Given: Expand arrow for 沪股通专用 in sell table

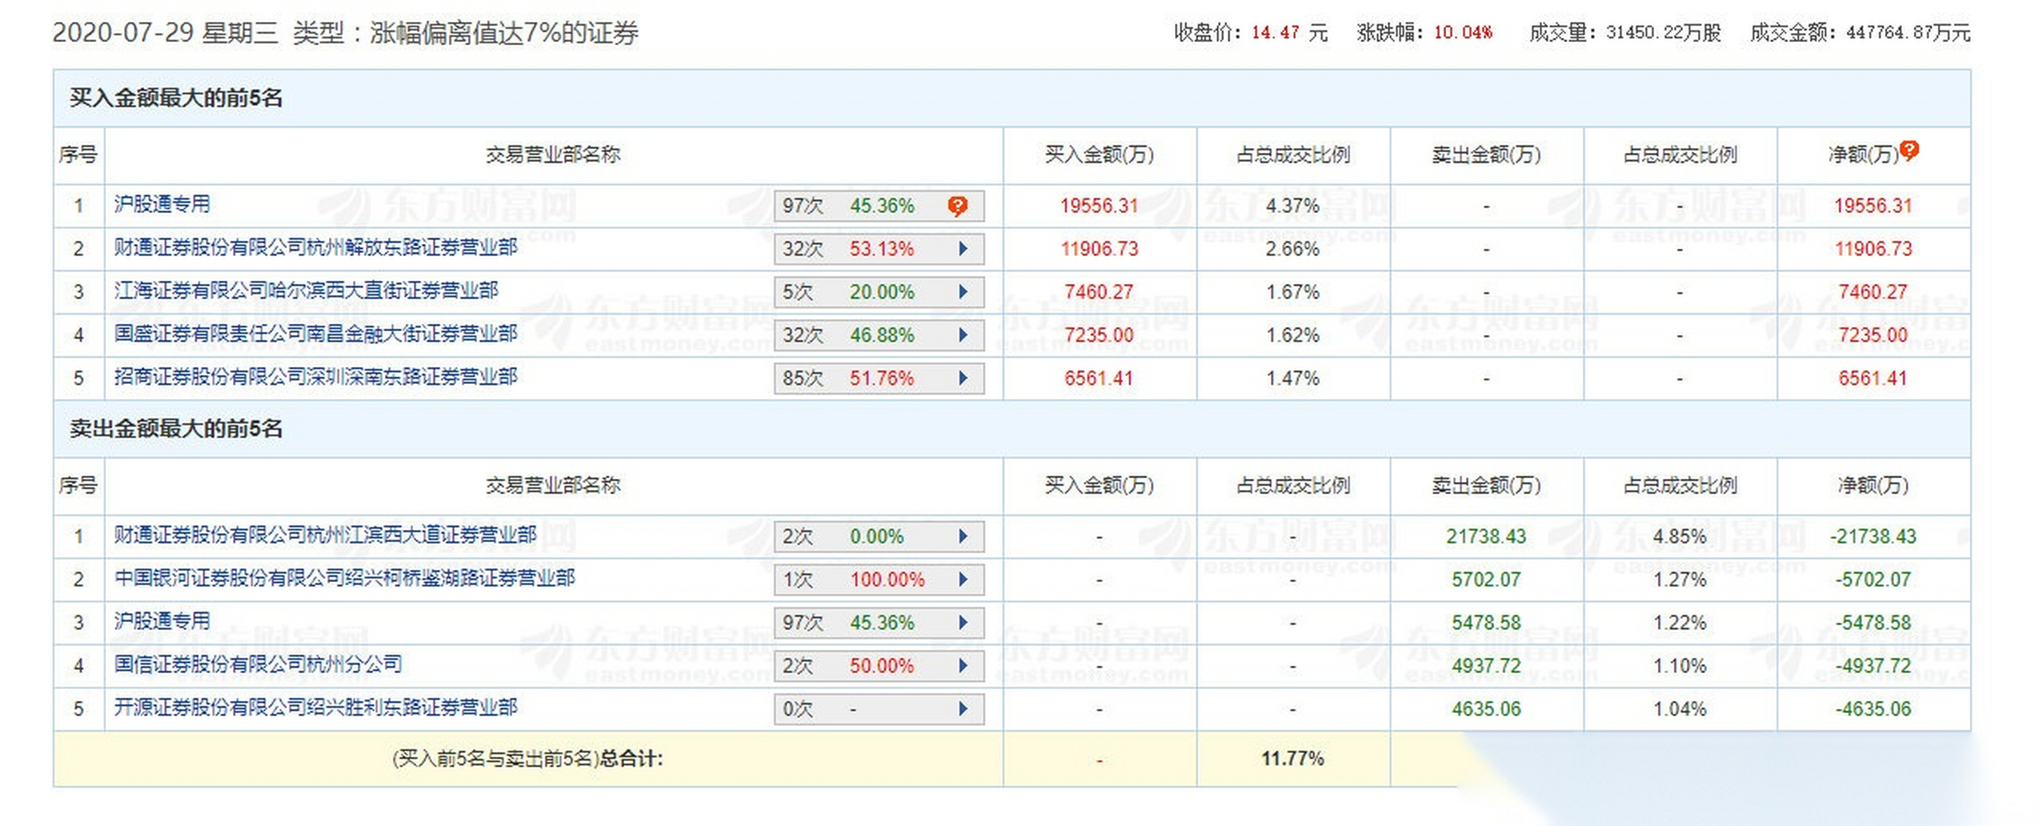Looking at the screenshot, I should point(962,623).
